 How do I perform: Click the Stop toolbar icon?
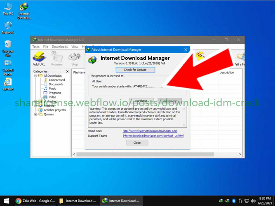[x=75, y=59]
